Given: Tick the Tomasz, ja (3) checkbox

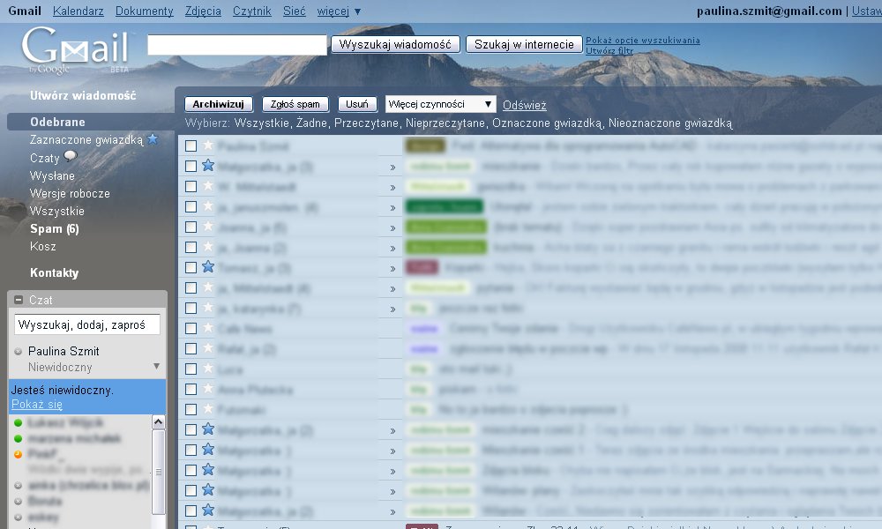Looking at the screenshot, I should click(x=191, y=268).
